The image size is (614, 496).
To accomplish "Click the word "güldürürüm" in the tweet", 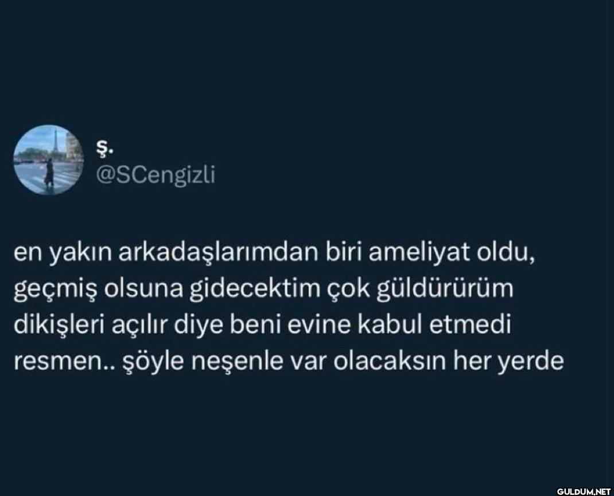I will pyautogui.click(x=445, y=288).
